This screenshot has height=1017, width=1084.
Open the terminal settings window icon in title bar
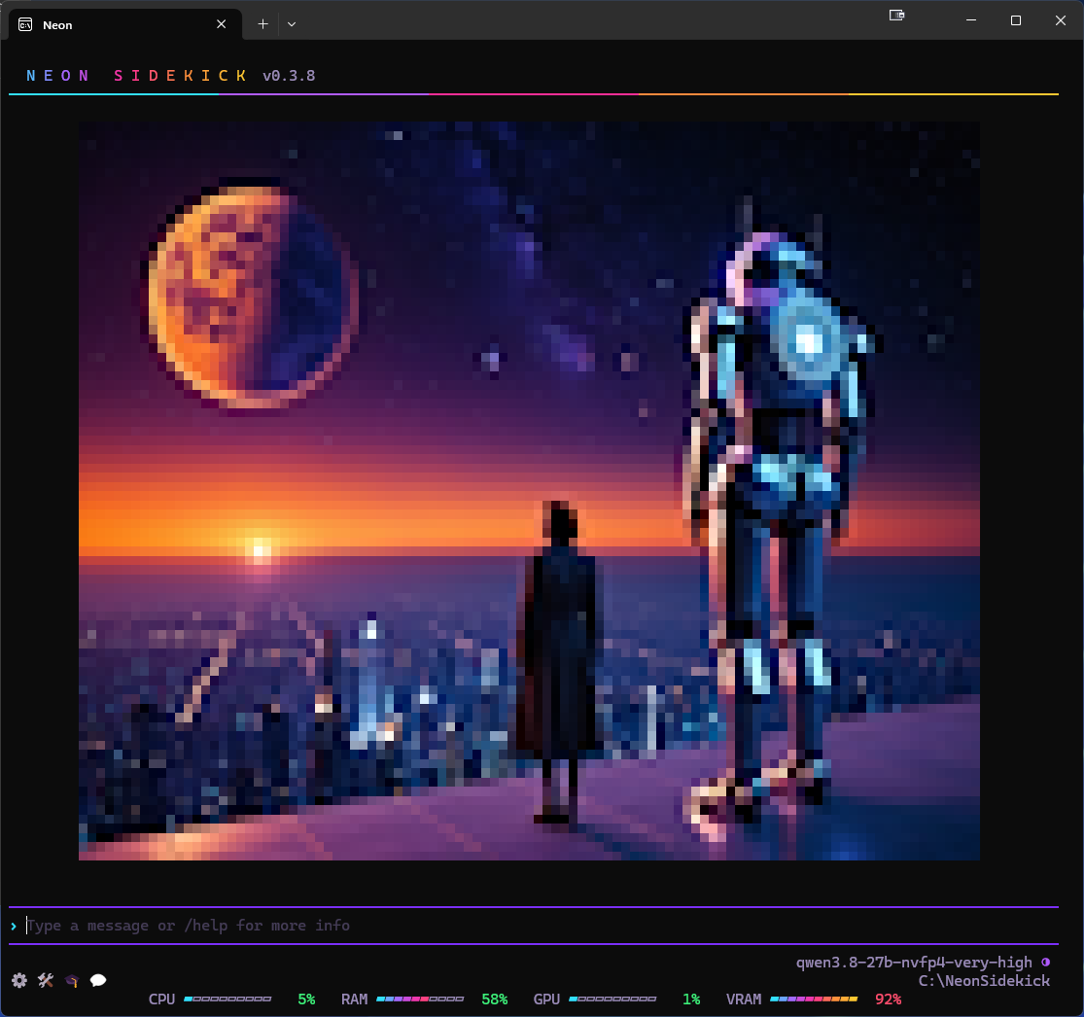point(896,16)
